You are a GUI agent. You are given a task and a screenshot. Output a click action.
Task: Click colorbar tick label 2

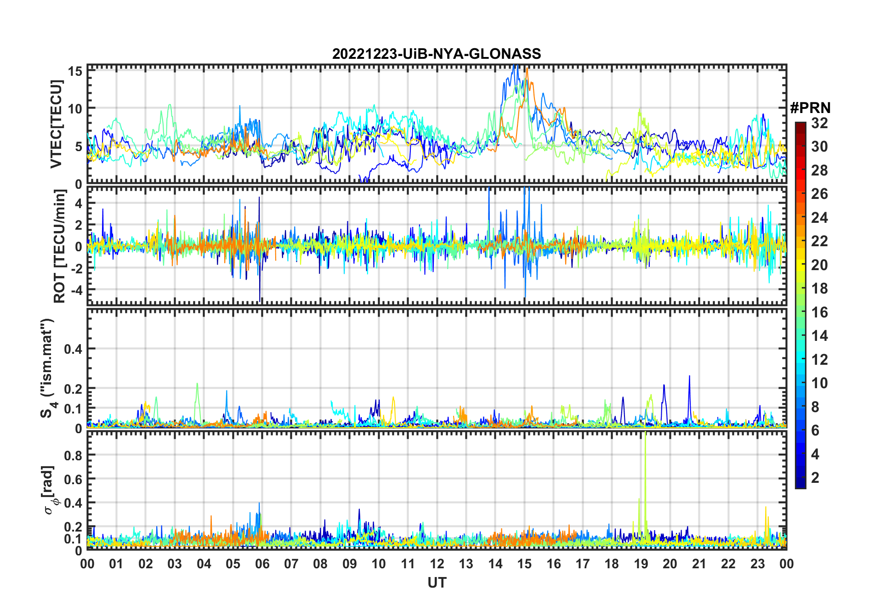815,478
